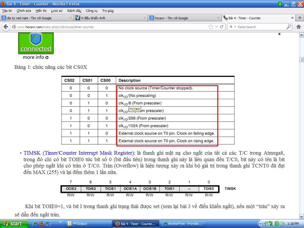This screenshot has width=304, height=228.
Task: Click 'External clock source on T0 pin. Clock on falling edge.'
Action: click(167, 133)
